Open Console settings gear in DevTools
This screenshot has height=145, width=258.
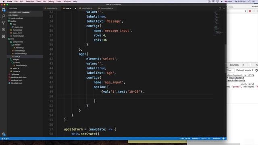256,70
